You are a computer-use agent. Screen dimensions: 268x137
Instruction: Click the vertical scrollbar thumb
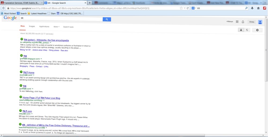[266, 50]
